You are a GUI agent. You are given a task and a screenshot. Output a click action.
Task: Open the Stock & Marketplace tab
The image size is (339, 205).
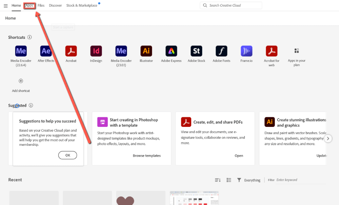82,5
